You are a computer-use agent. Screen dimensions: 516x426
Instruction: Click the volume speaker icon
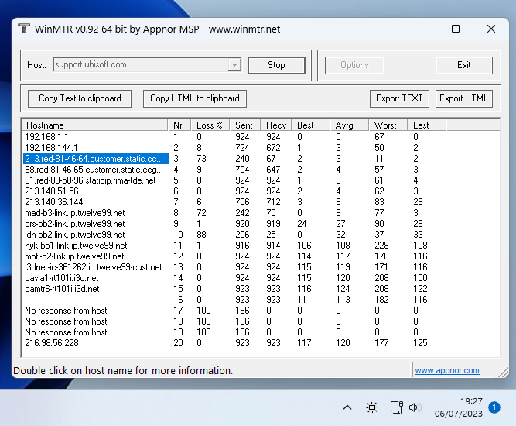(415, 407)
